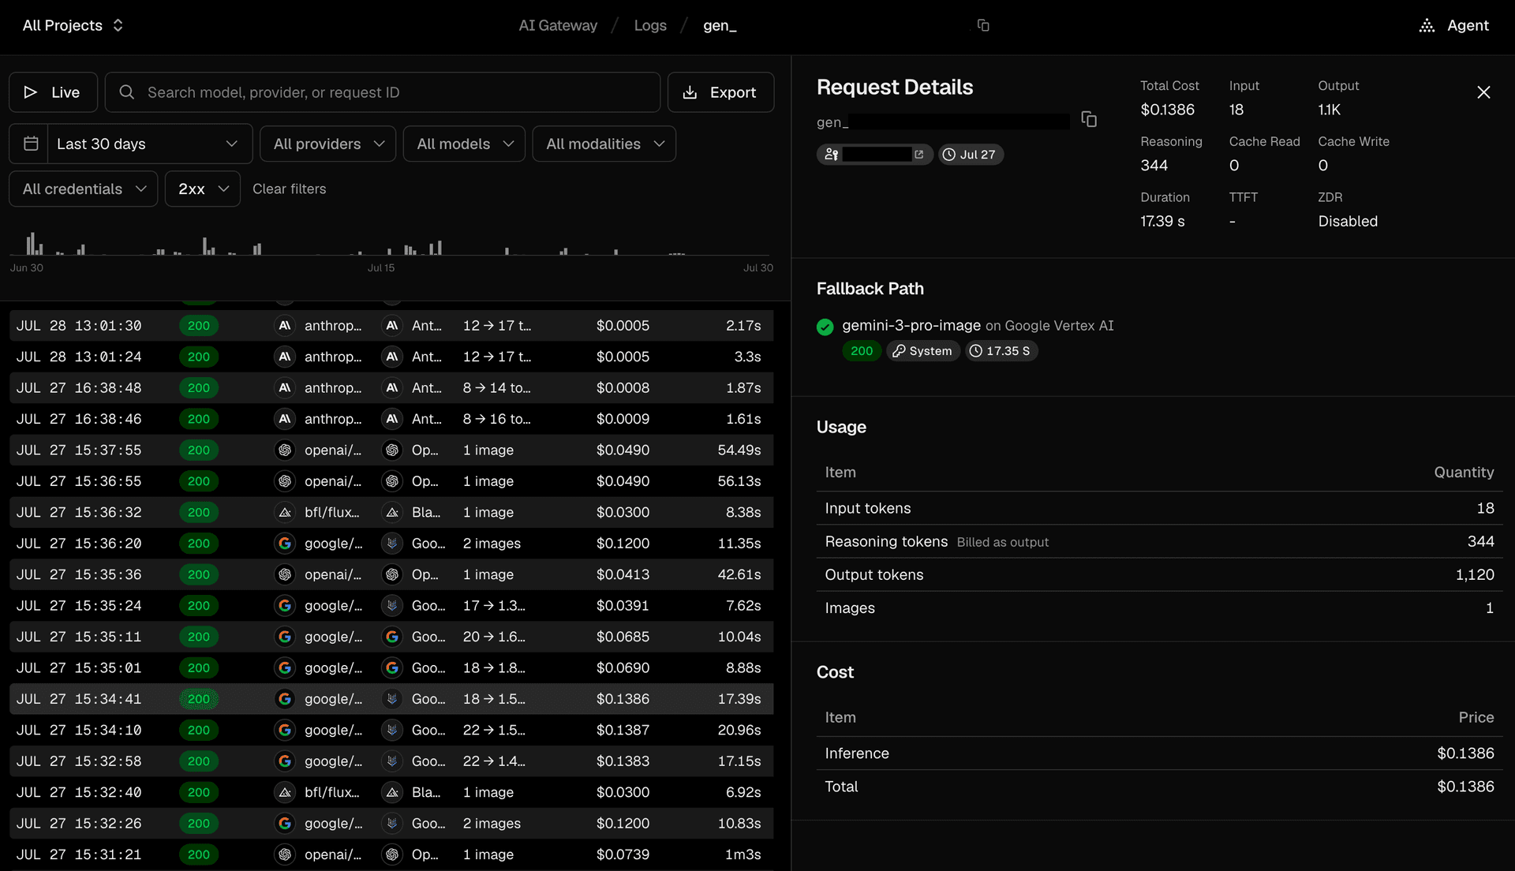Click the green success checkmark for gemini-3-pro-image
This screenshot has width=1515, height=871.
pyautogui.click(x=825, y=327)
